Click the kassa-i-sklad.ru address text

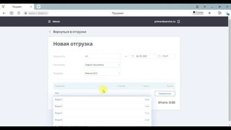pyautogui.click(x=38, y=13)
